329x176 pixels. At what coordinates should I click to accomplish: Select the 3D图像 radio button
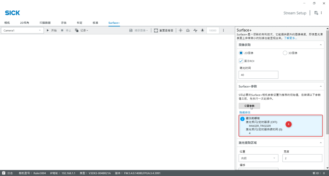coord(285,53)
